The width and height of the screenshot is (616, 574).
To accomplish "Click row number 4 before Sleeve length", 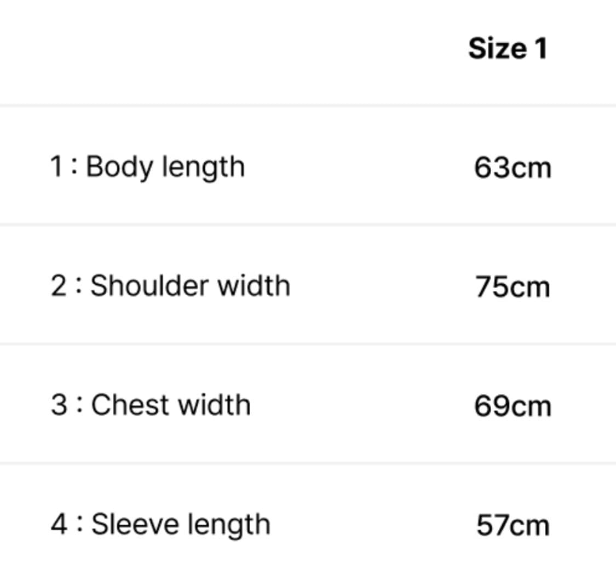I will click(59, 525).
